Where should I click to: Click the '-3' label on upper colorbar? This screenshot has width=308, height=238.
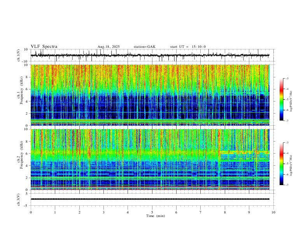pyautogui.click(x=287, y=78)
